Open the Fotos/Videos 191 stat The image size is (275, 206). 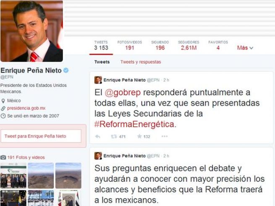[130, 45]
